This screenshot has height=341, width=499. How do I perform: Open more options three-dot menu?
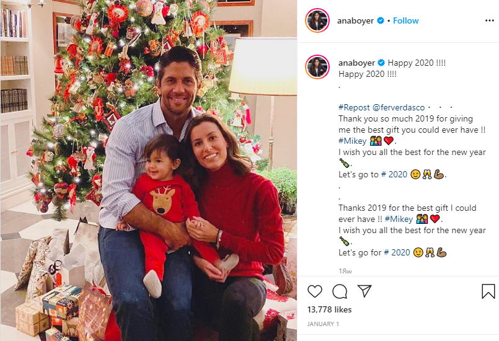pos(490,20)
